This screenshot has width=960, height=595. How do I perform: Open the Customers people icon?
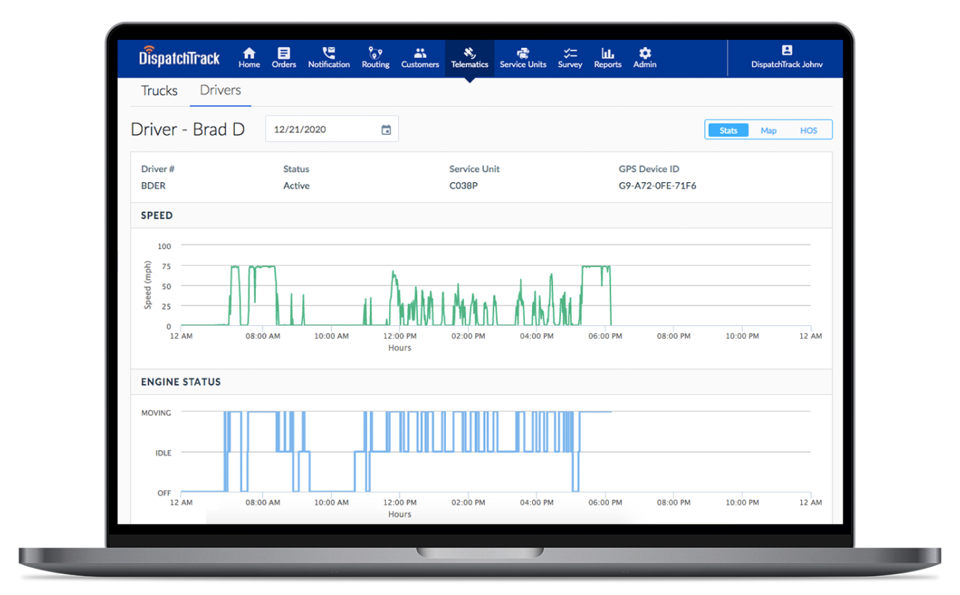[x=420, y=53]
